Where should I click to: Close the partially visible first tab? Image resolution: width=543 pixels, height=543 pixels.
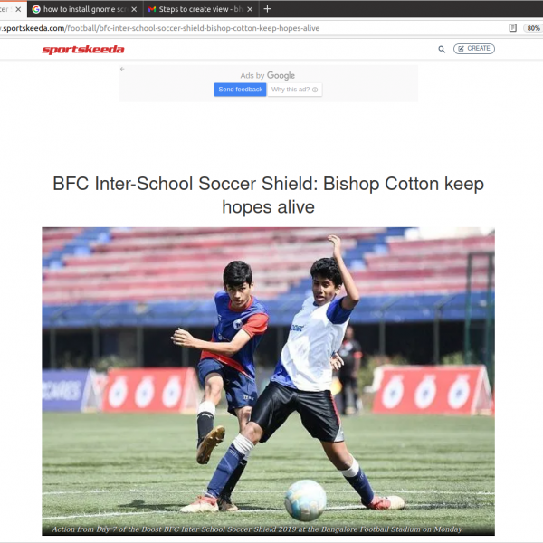tap(18, 9)
